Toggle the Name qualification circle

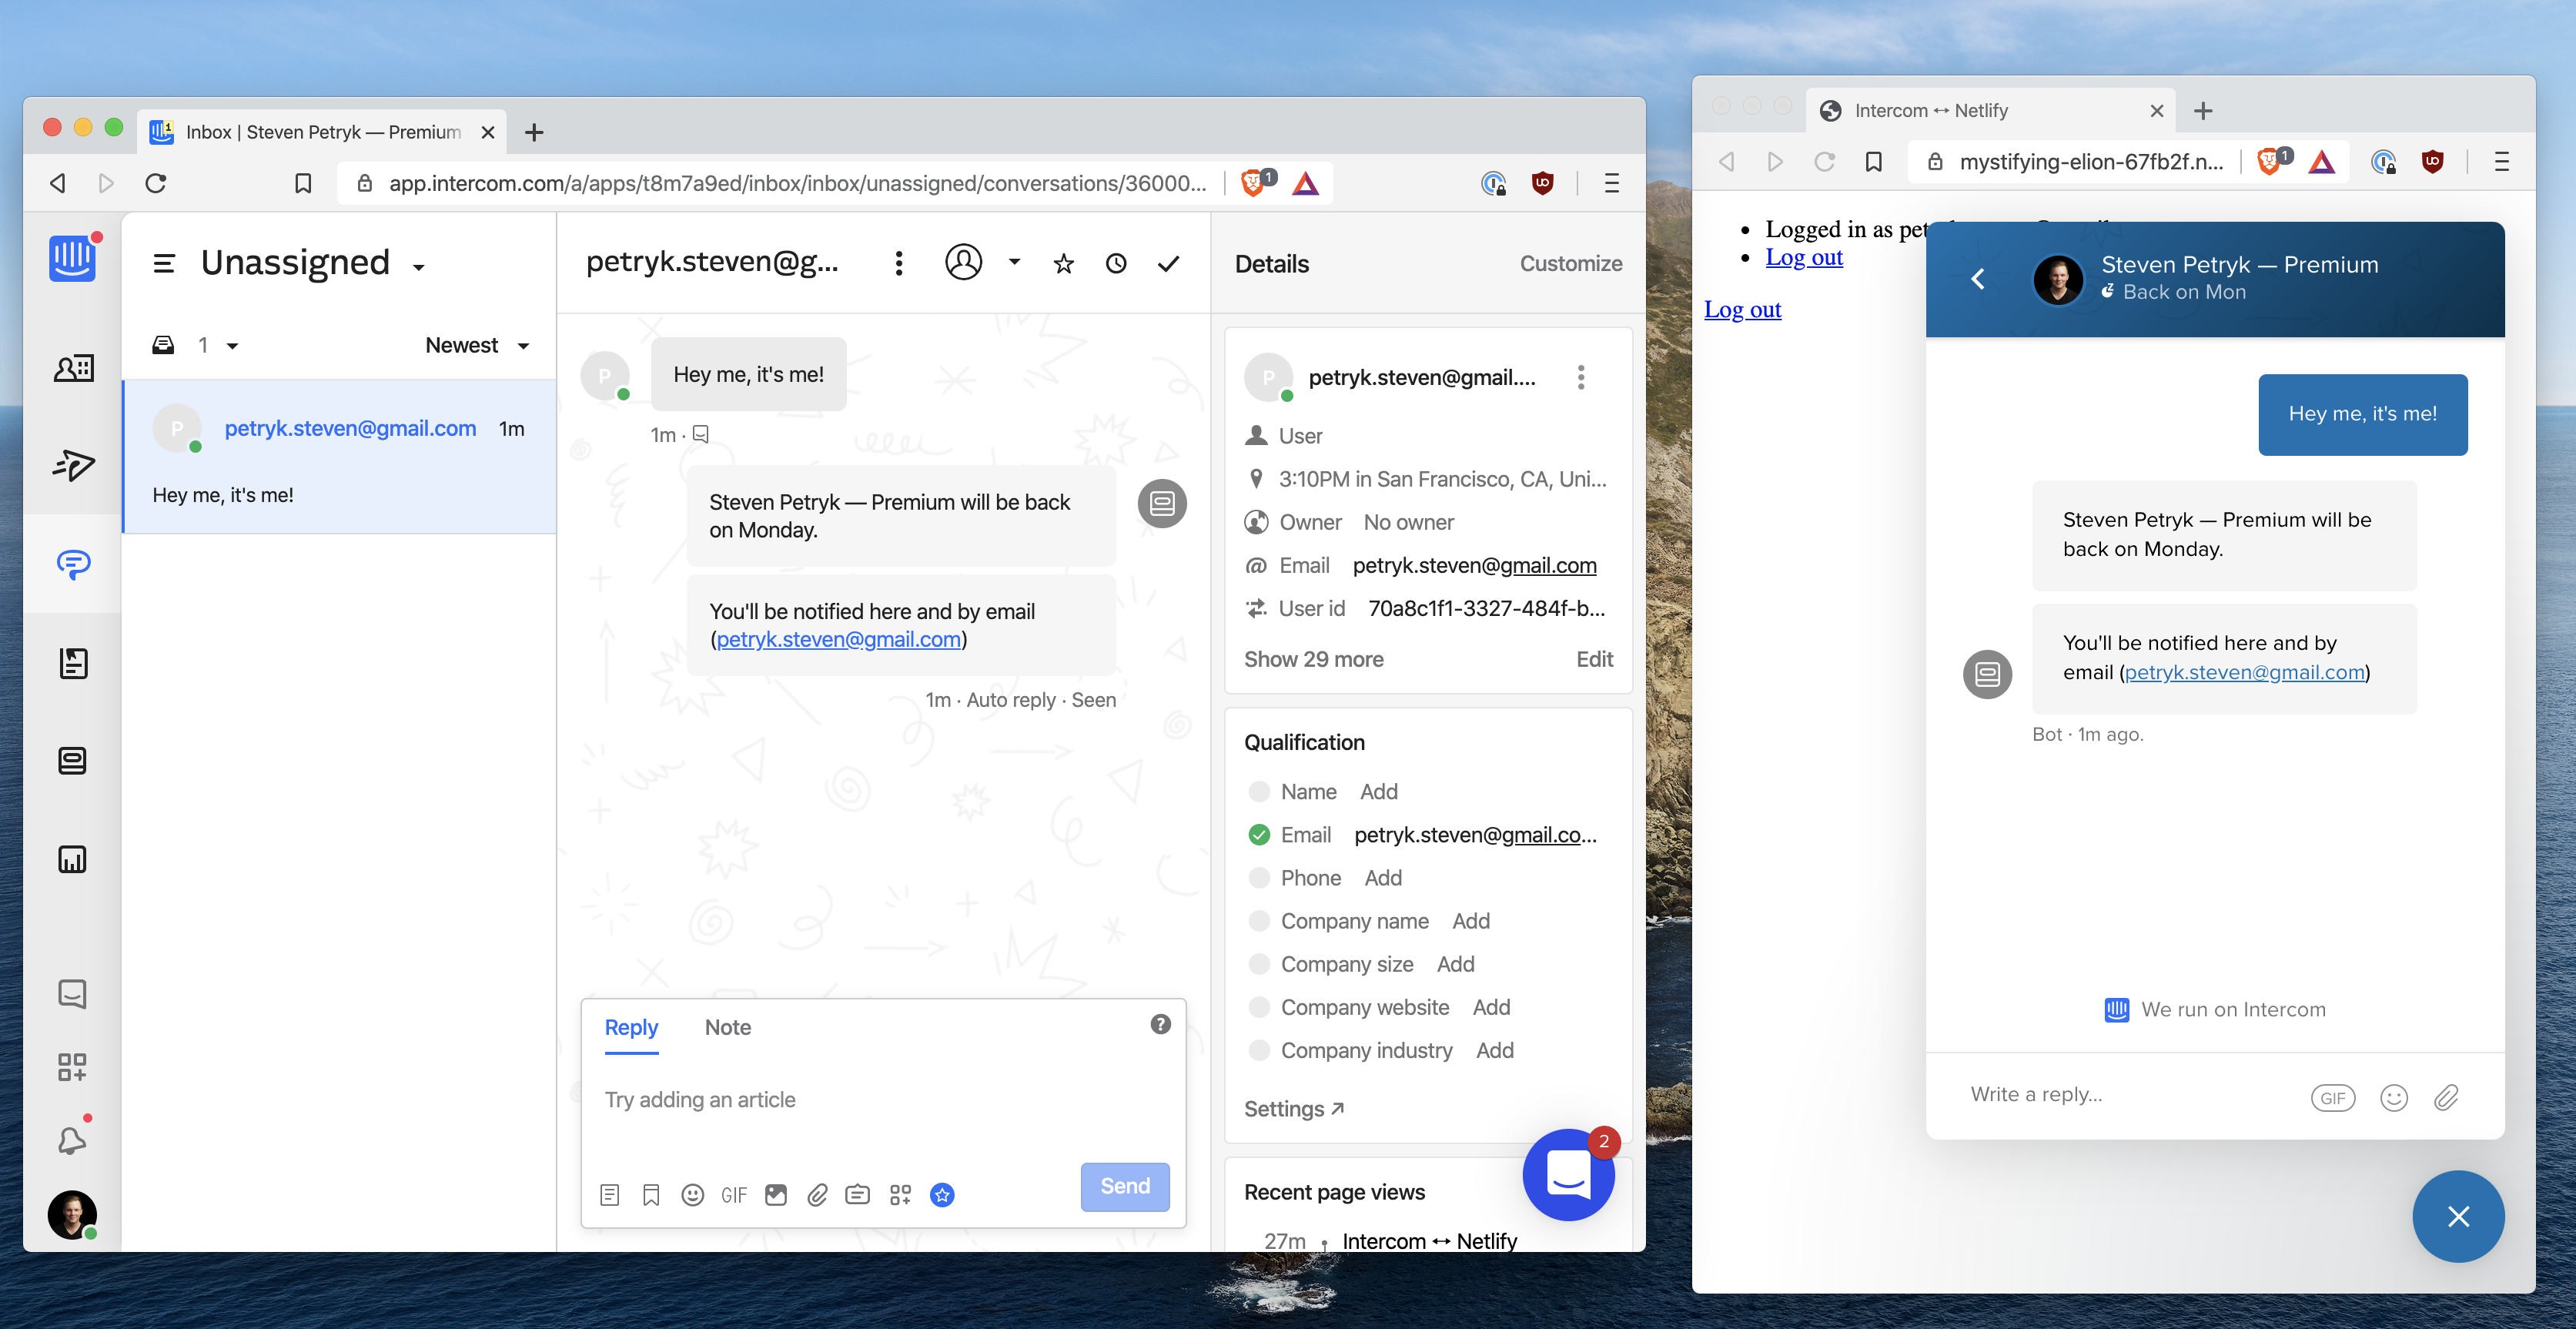[x=1259, y=792]
